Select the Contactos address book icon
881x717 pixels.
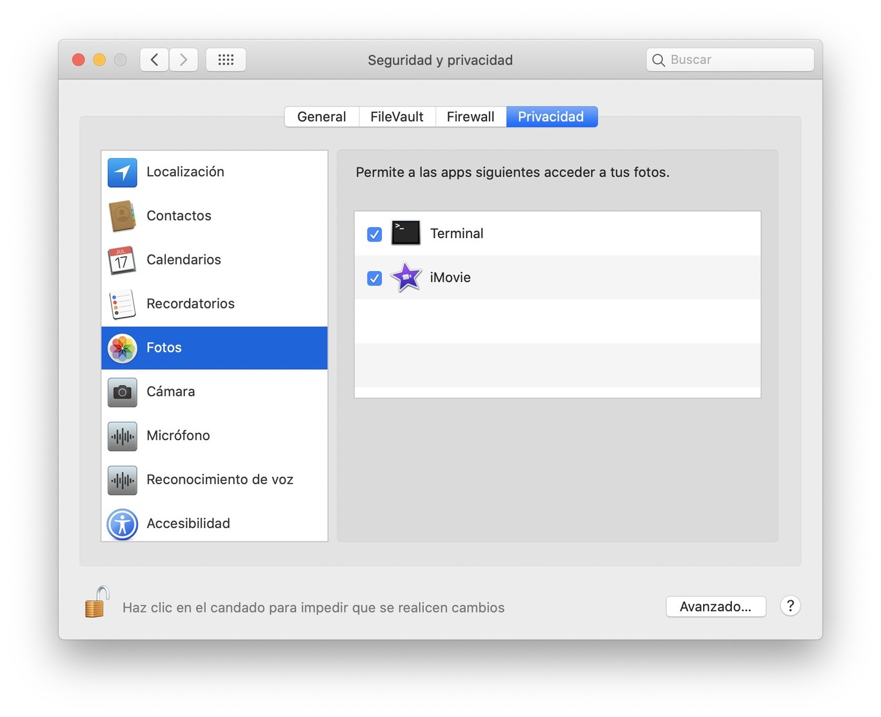click(122, 216)
